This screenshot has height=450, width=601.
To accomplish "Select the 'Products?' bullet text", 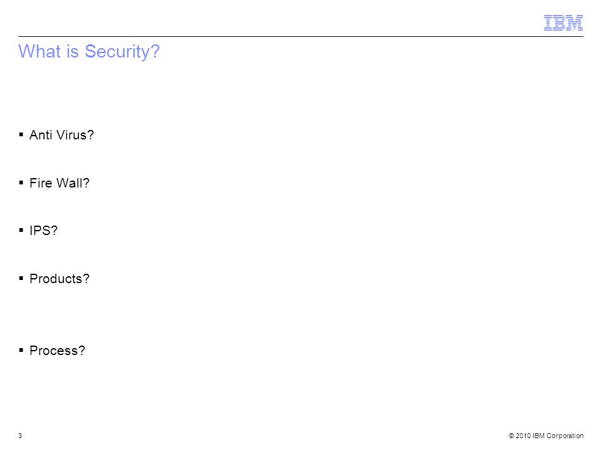I will pos(59,279).
